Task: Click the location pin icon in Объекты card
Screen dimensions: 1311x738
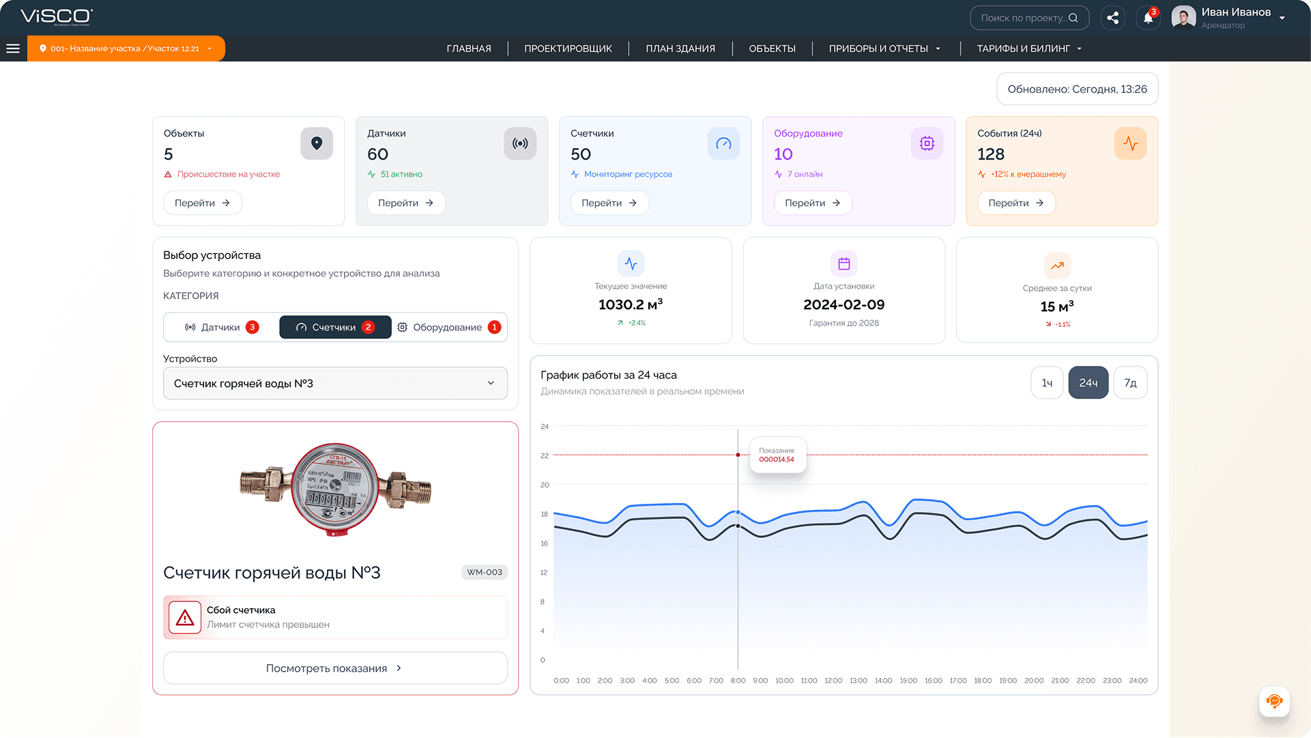Action: pyautogui.click(x=317, y=143)
